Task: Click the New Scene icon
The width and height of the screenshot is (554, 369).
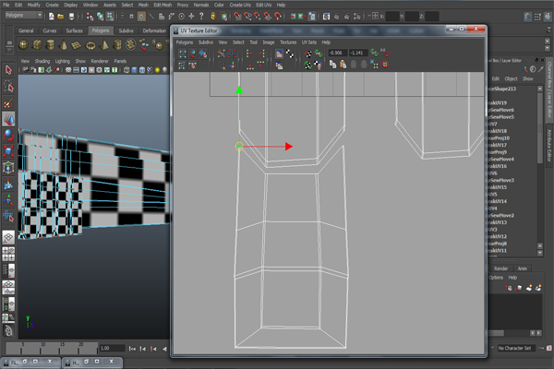Action: (x=52, y=17)
